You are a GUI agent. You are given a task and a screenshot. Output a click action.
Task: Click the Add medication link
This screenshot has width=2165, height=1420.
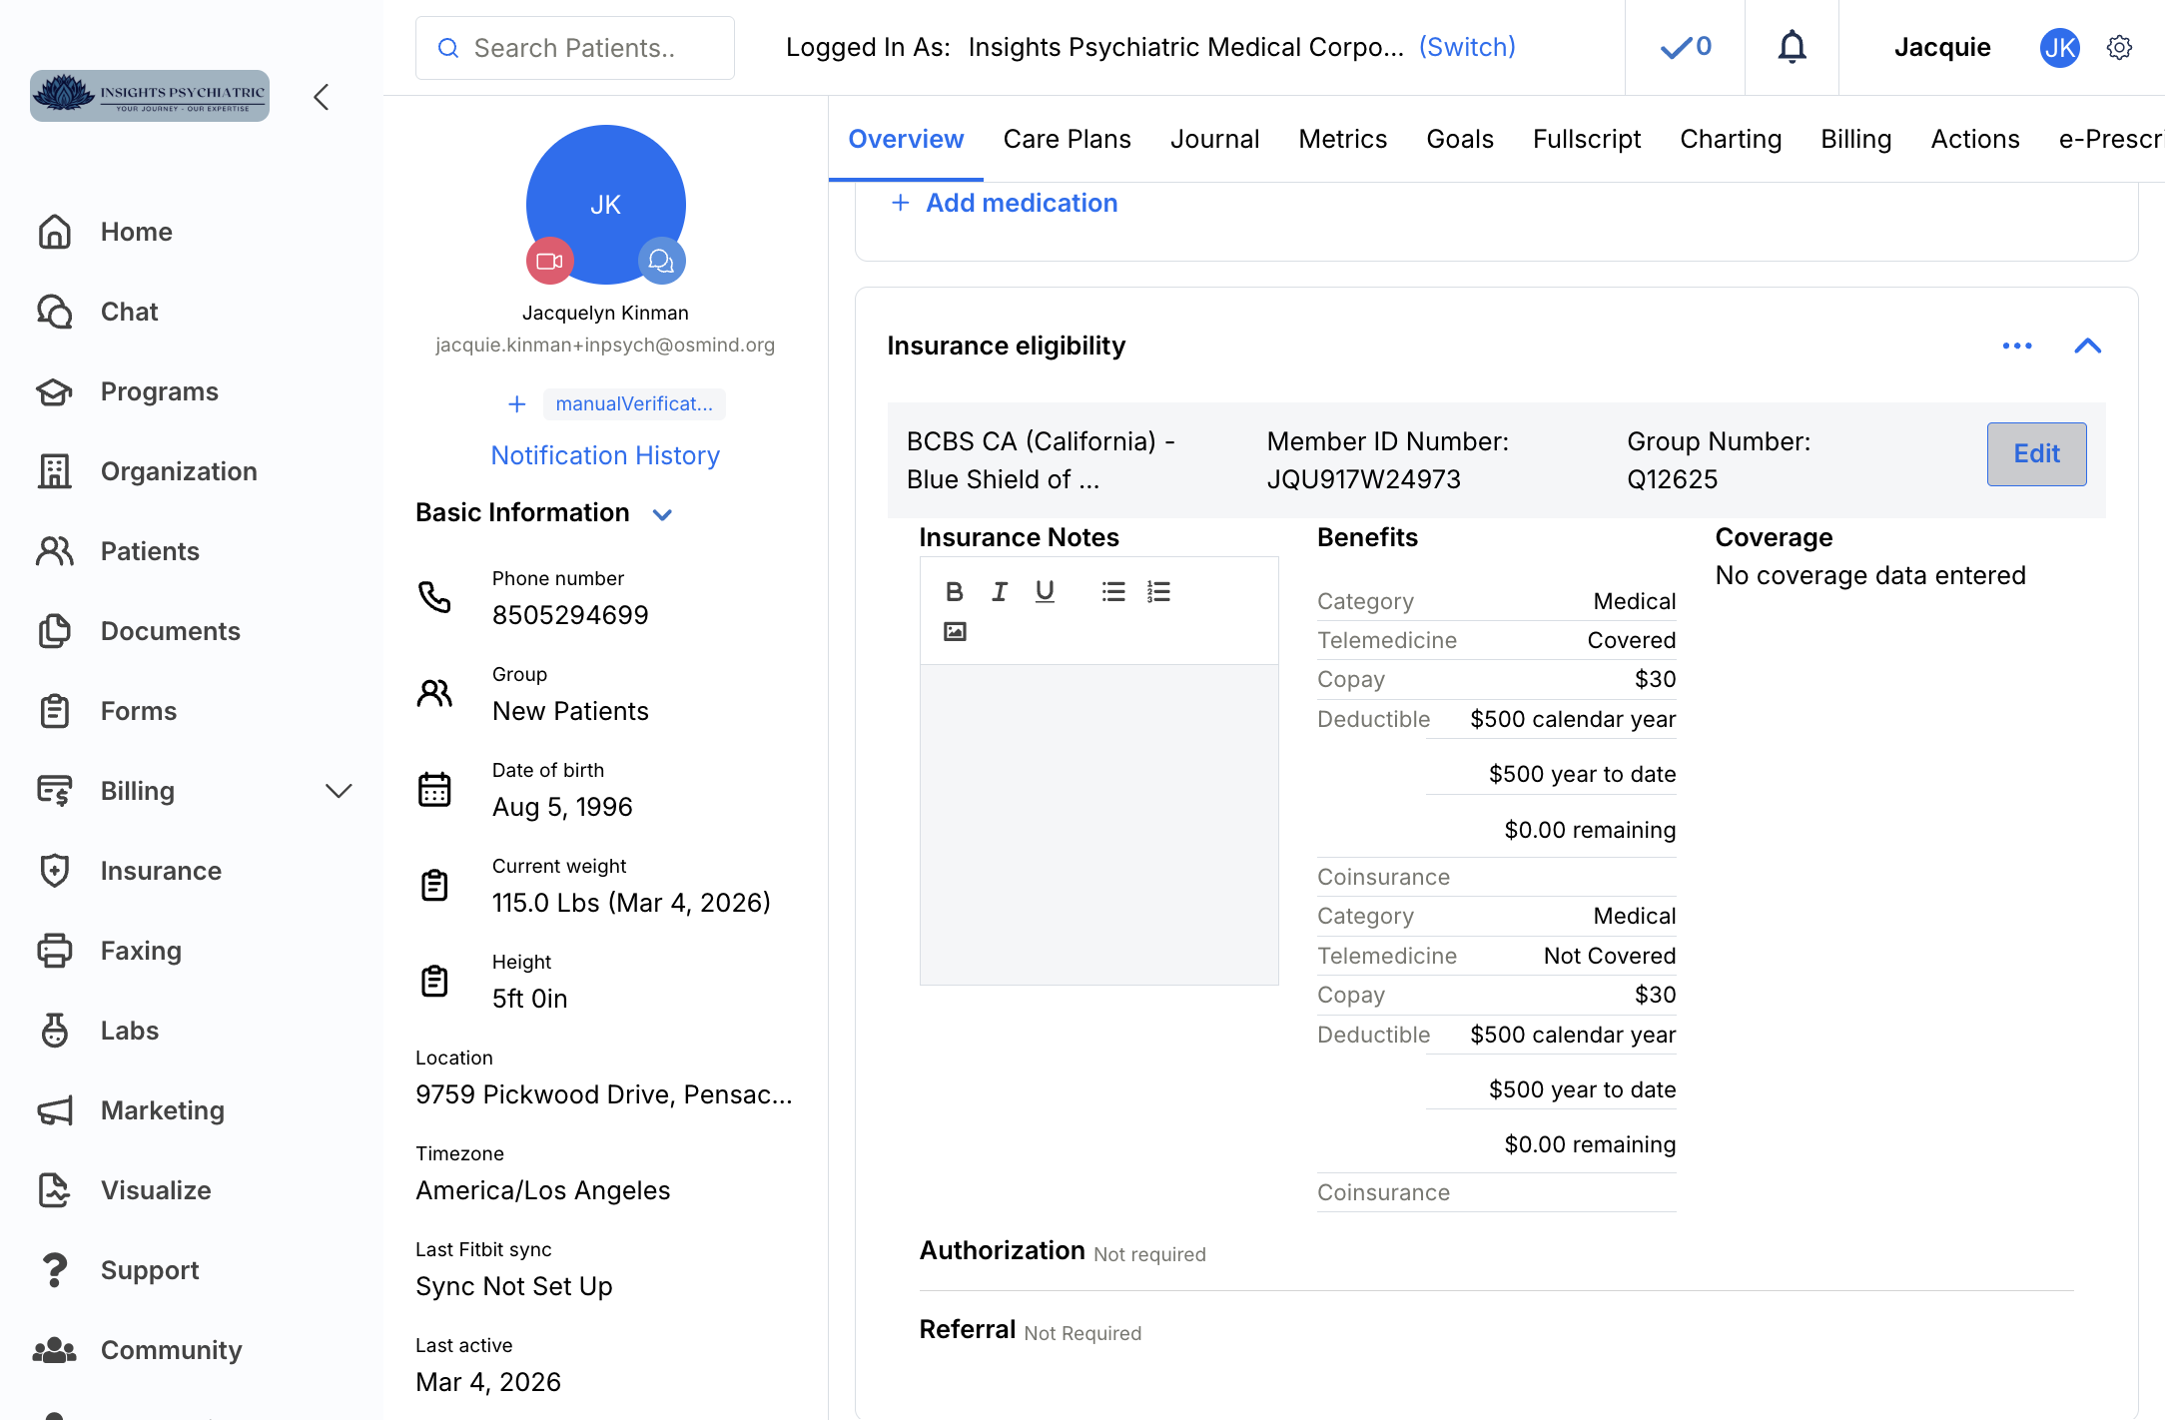(x=1003, y=203)
